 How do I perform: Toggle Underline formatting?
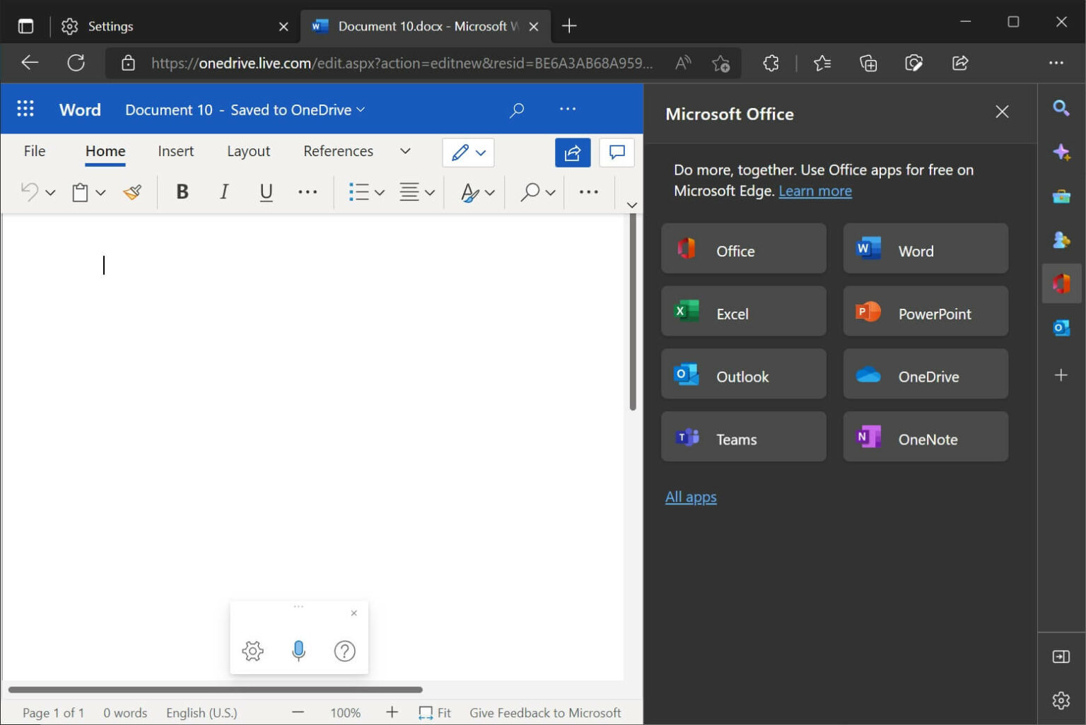point(266,191)
